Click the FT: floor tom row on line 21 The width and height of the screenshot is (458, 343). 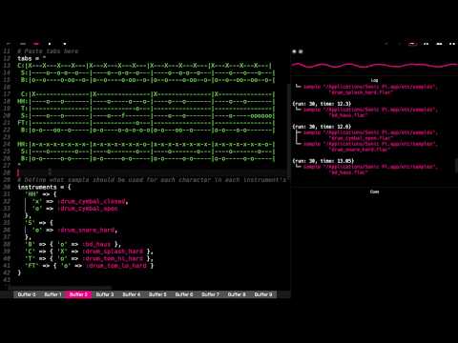click(146, 123)
